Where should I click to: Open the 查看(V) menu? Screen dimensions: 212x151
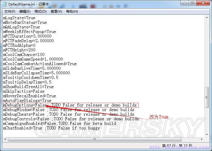[56, 11]
